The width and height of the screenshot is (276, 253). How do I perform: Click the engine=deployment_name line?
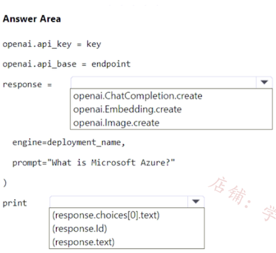click(x=69, y=142)
